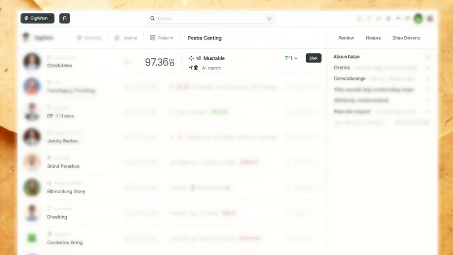Viewport: 453px width, 255px height.
Task: Click the icon next to 97.36 score
Action: pyautogui.click(x=172, y=62)
